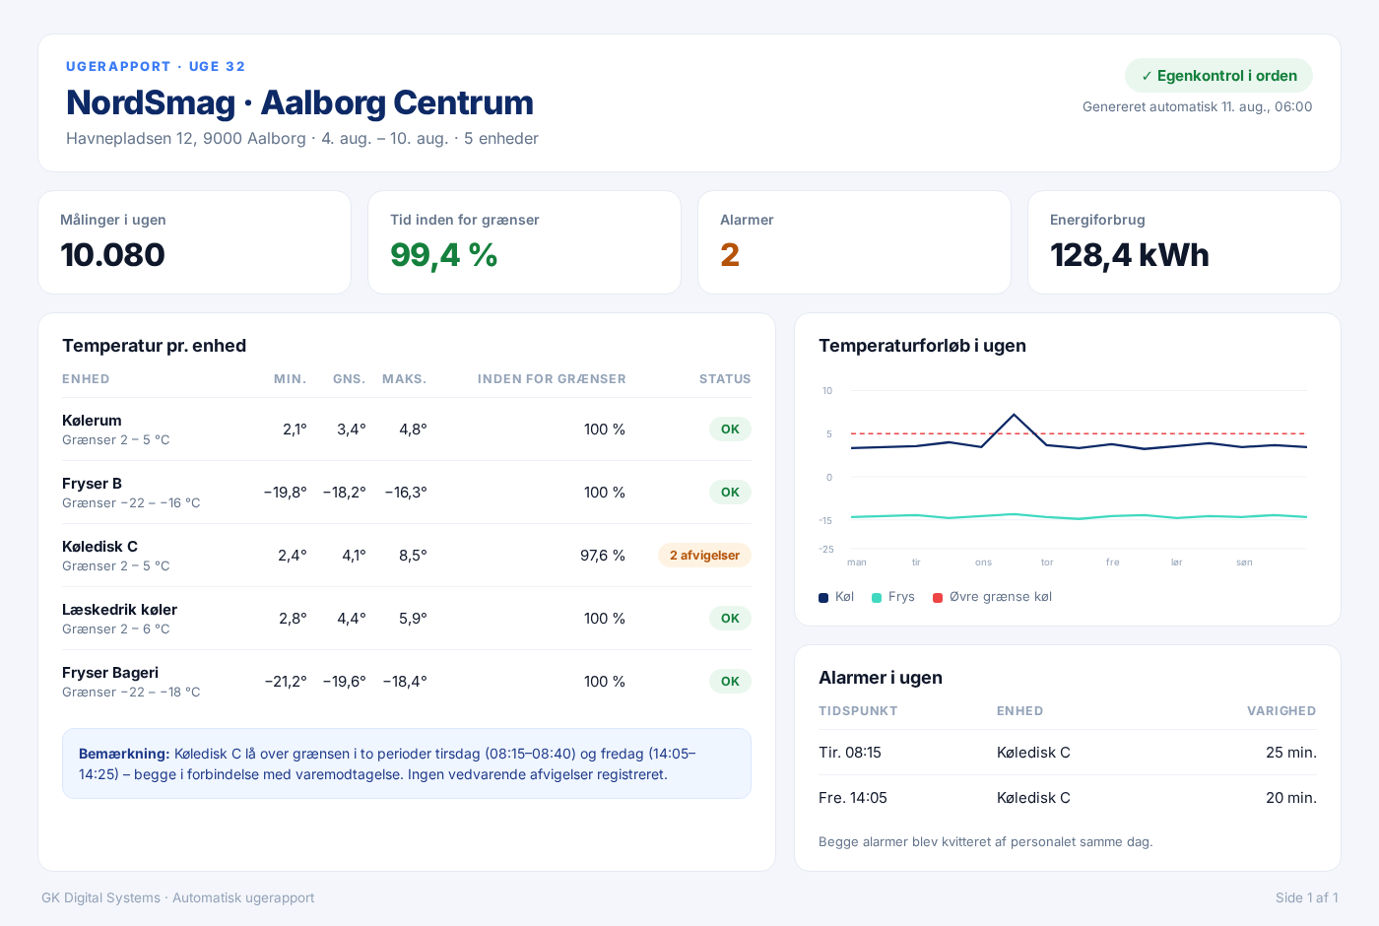The width and height of the screenshot is (1379, 926).
Task: Click the 25 min. duration cell
Action: 1291,753
